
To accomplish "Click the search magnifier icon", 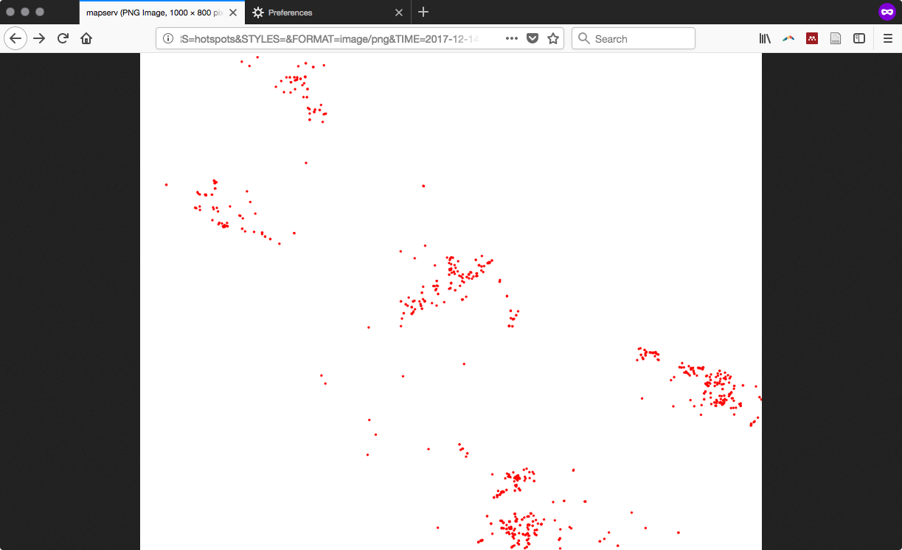I will [x=583, y=39].
